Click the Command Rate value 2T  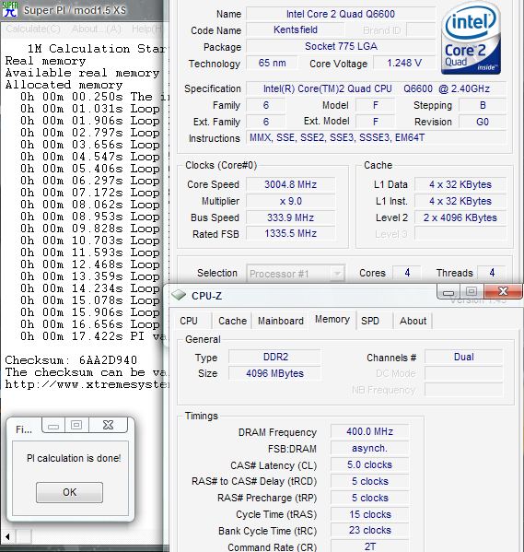[369, 546]
